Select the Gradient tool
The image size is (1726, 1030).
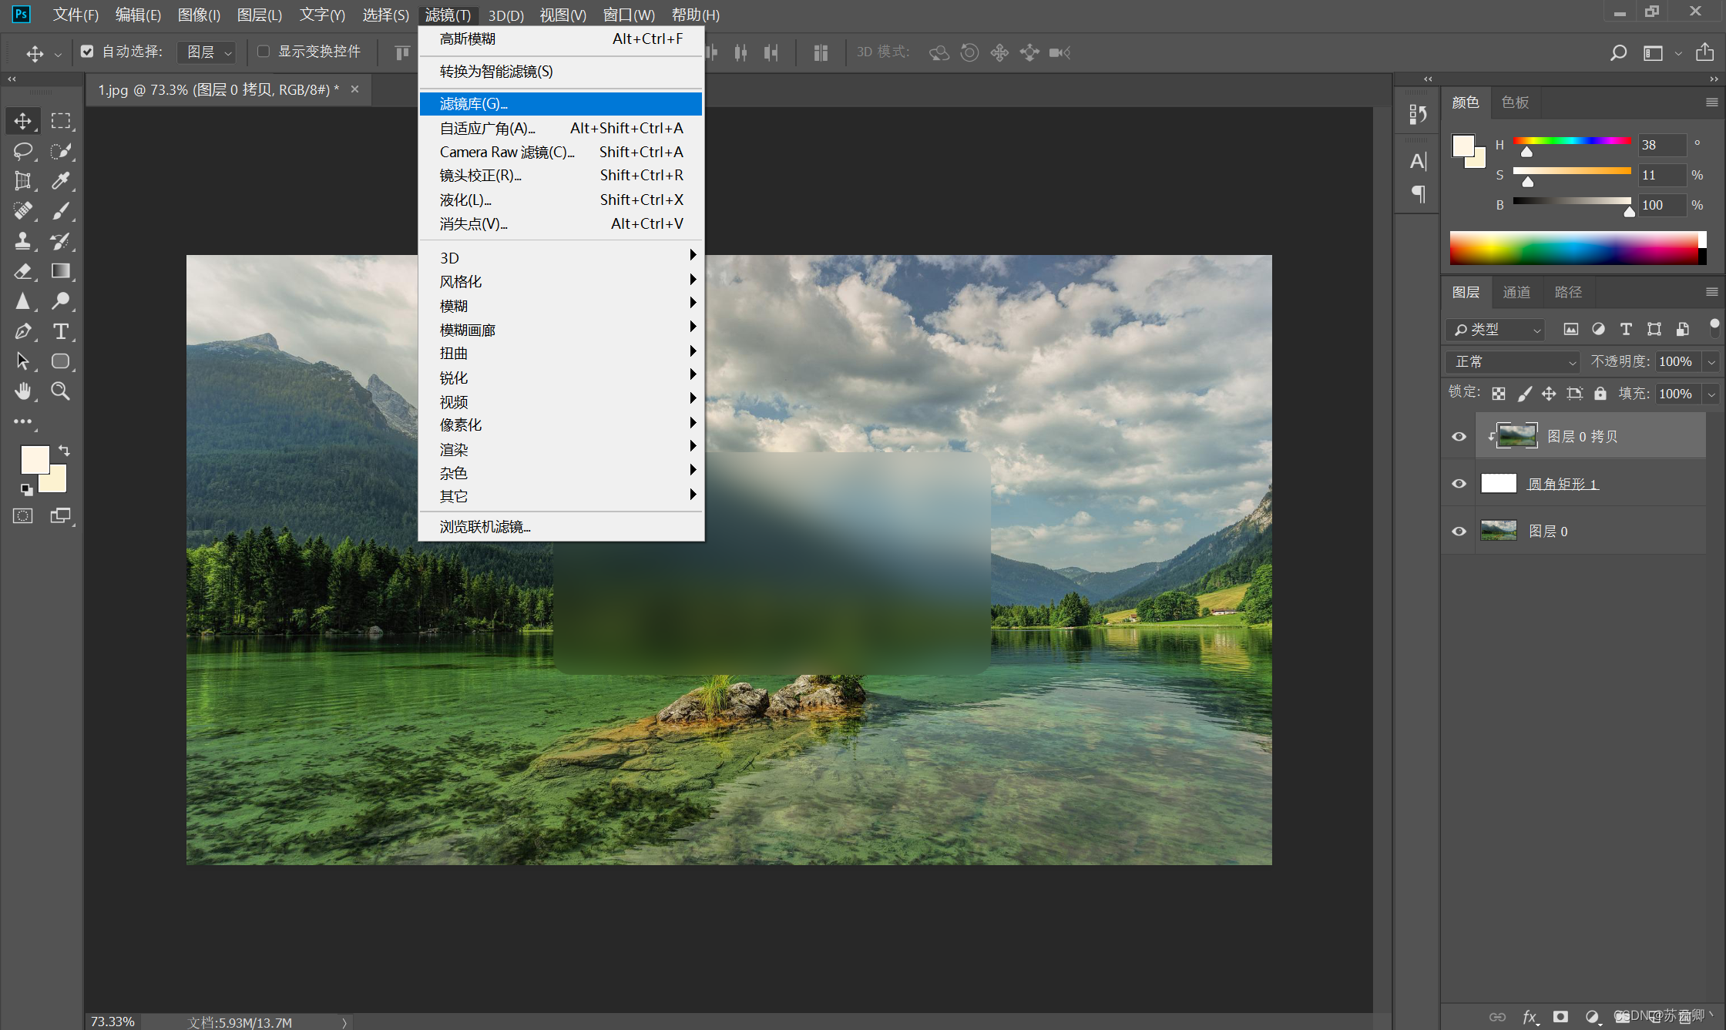click(x=61, y=271)
